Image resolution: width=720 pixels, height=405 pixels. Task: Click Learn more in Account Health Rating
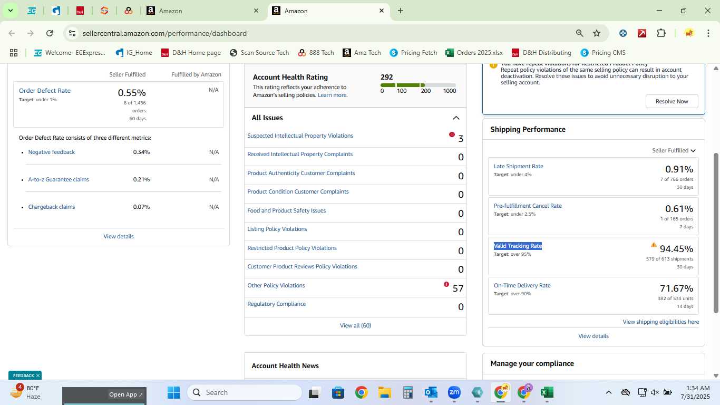click(x=332, y=95)
